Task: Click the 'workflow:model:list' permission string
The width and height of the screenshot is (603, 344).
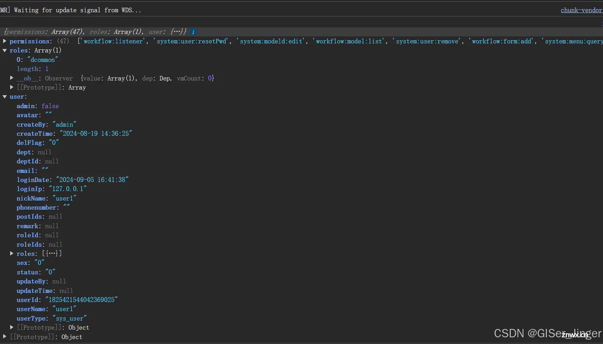Action: pyautogui.click(x=349, y=41)
